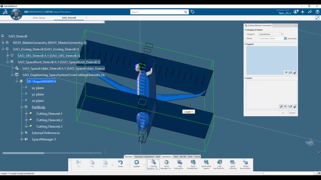
Task: Click the Undo tool
Action: pyautogui.click(x=120, y=164)
